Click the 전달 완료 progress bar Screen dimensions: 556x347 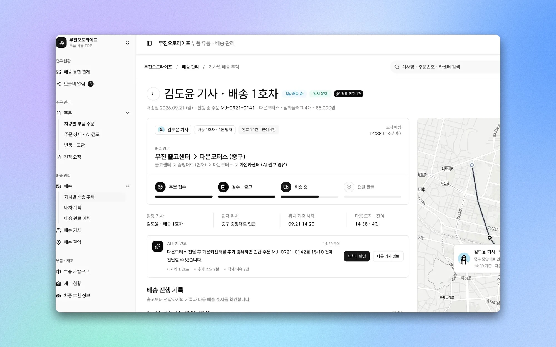pyautogui.click(x=372, y=197)
